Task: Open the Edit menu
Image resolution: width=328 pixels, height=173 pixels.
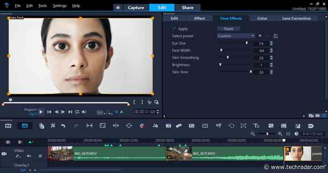Action: (x=29, y=5)
